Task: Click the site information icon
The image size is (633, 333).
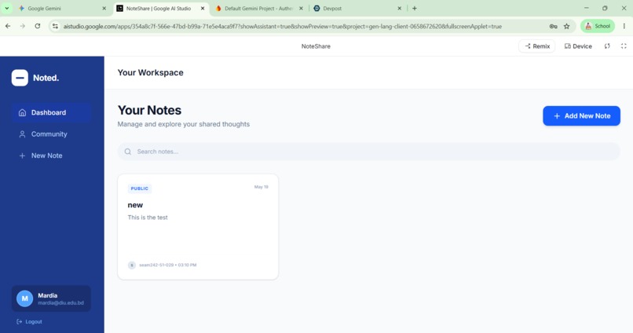Action: [x=55, y=26]
